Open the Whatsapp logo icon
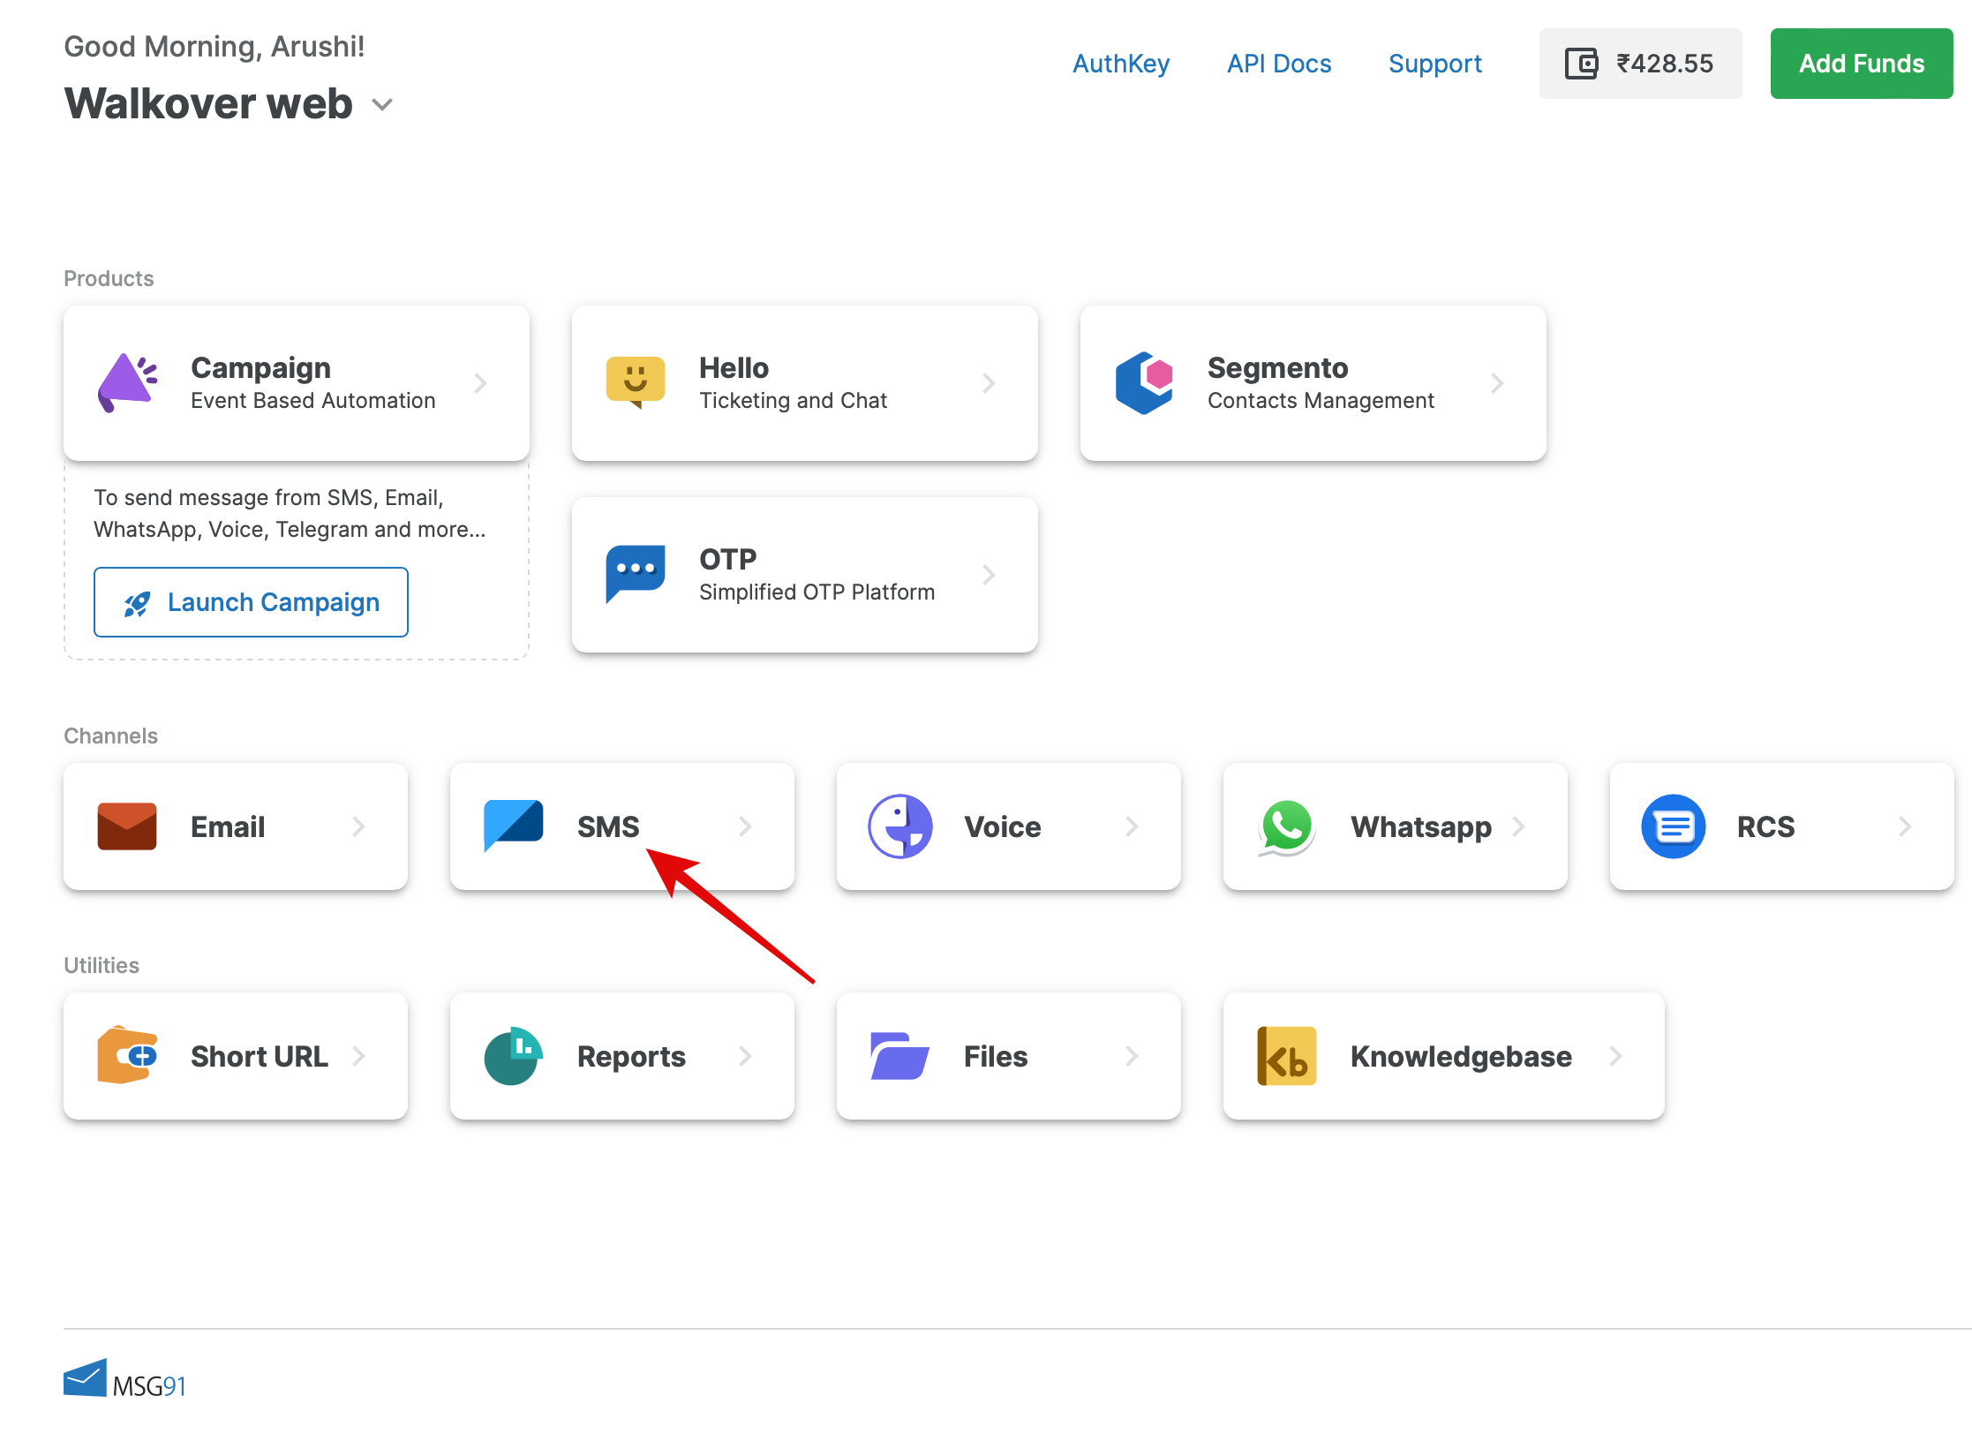 [1287, 826]
